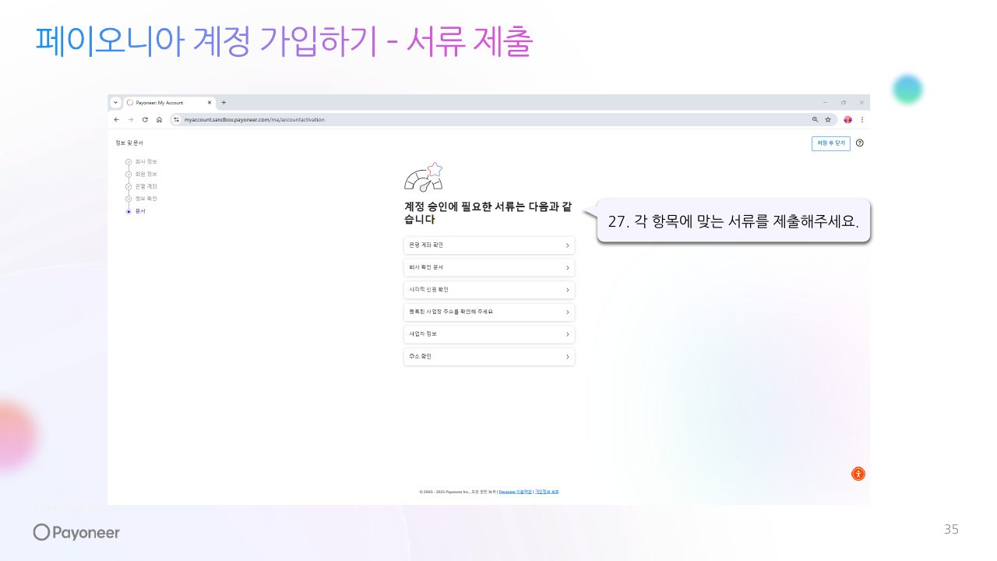Open the Payoneer 이용약관 footer link
The width and height of the screenshot is (997, 561).
tap(515, 492)
